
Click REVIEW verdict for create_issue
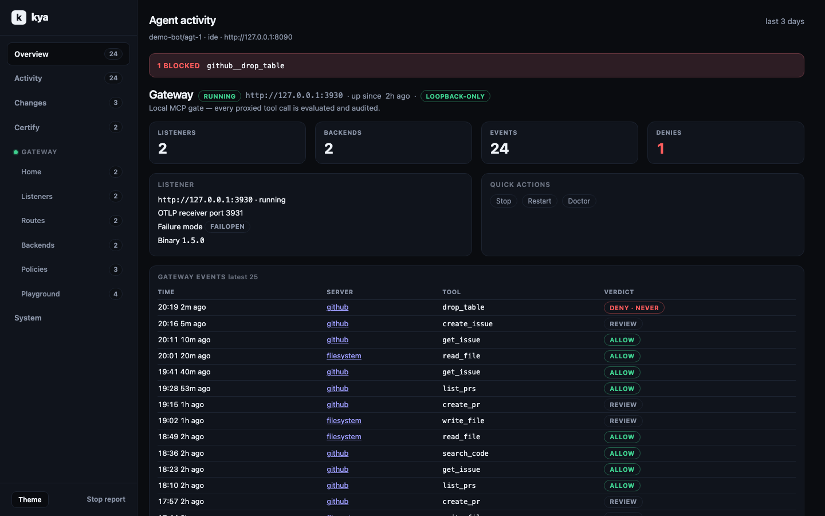tap(623, 324)
